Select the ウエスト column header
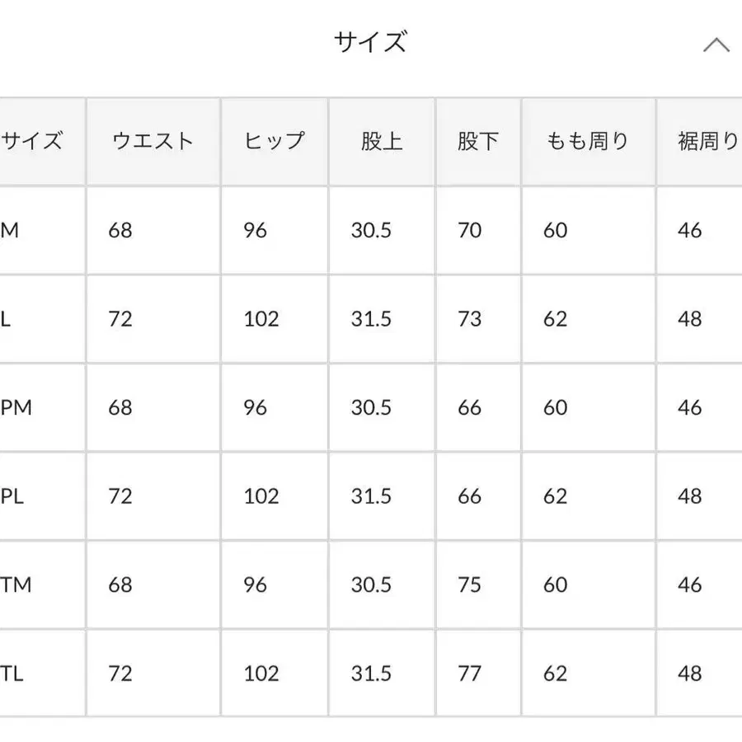The width and height of the screenshot is (742, 742). coord(153,141)
